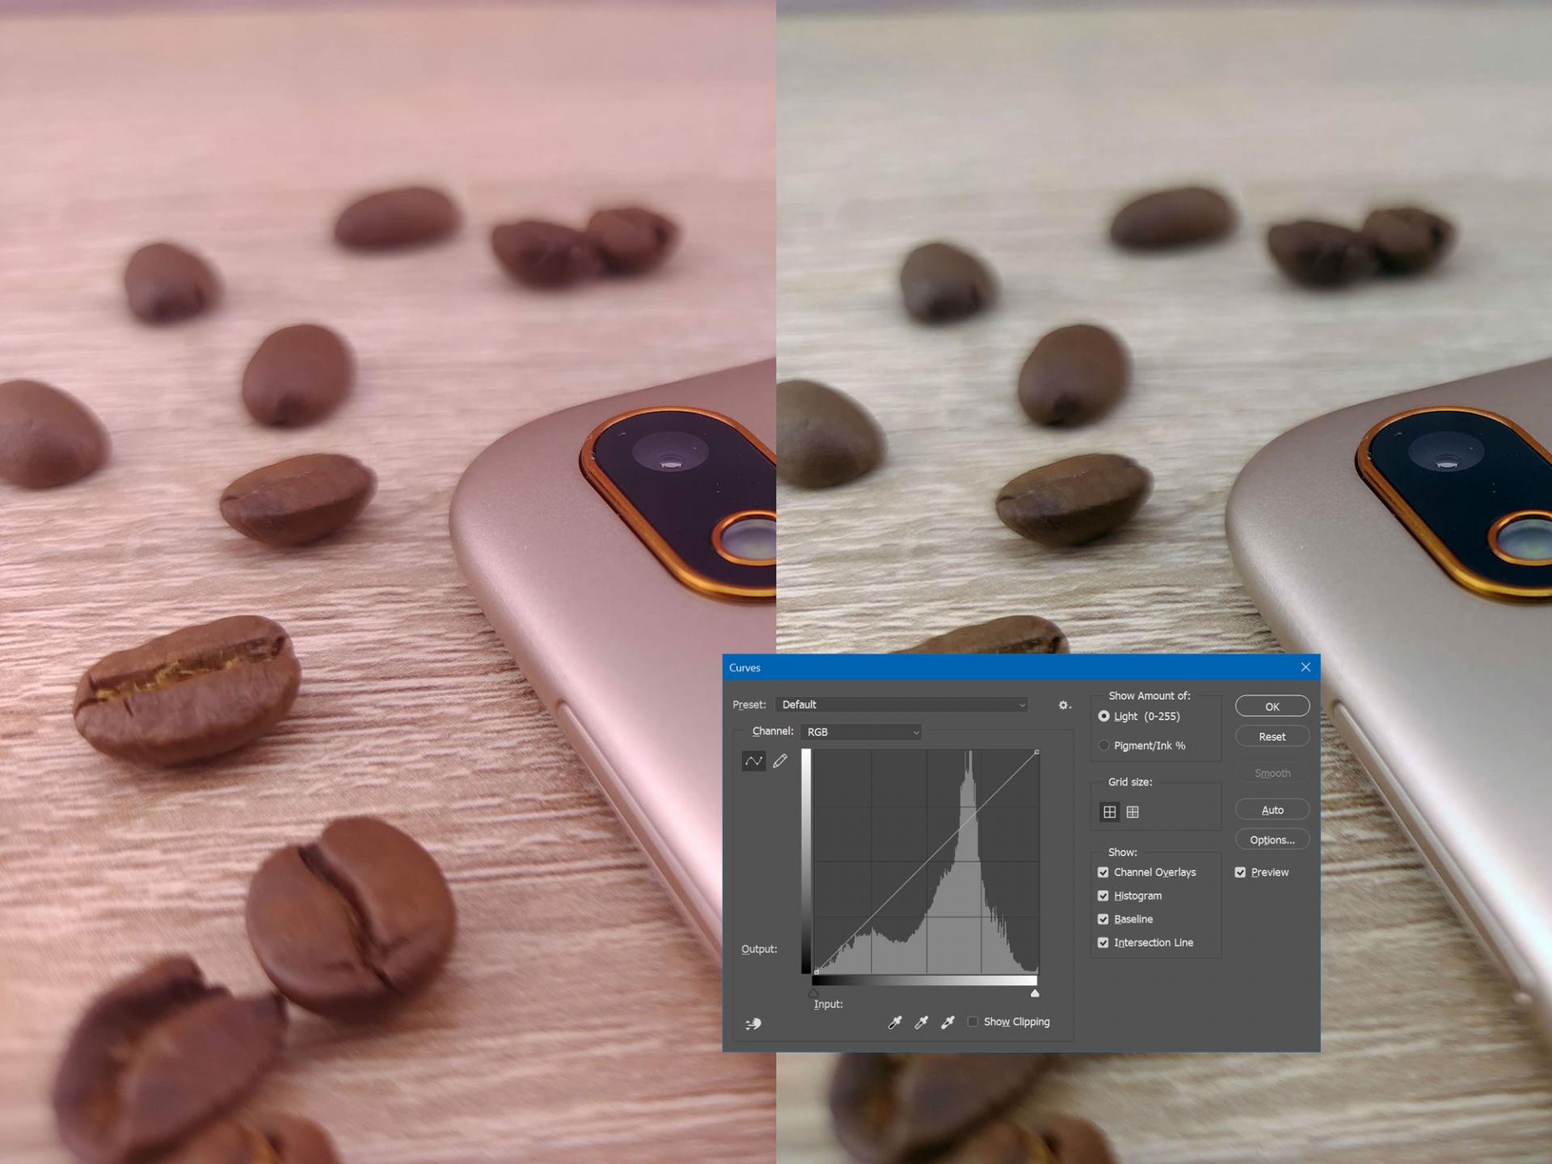Click the OK button to apply curves

point(1271,706)
